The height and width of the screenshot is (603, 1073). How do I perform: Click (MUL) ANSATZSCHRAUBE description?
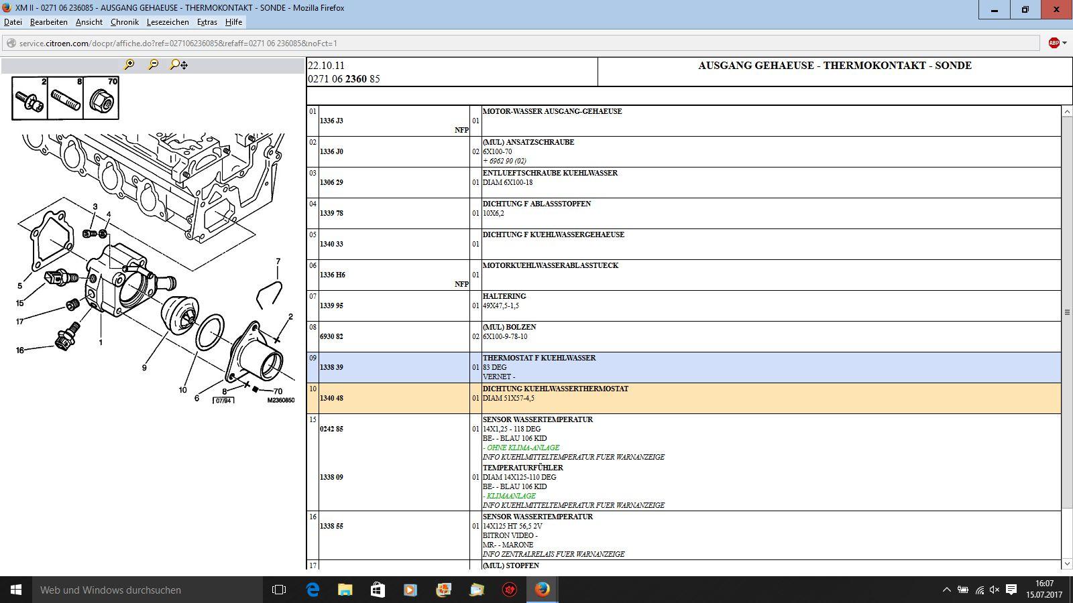pos(528,142)
